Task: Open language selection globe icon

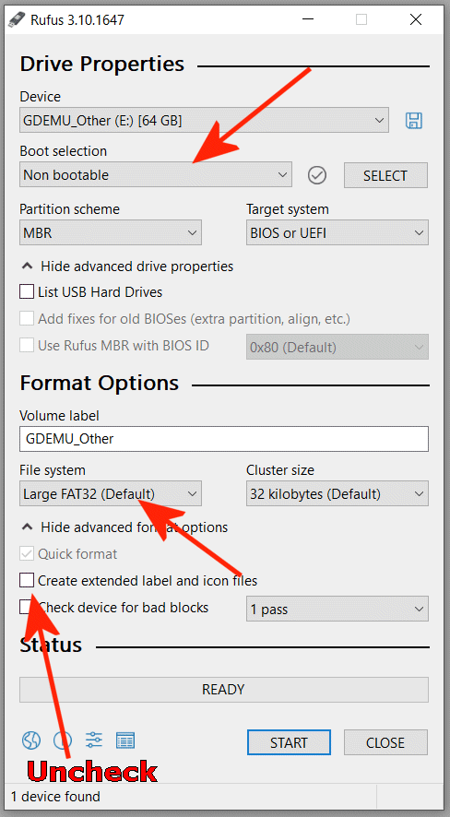Action: (x=30, y=740)
